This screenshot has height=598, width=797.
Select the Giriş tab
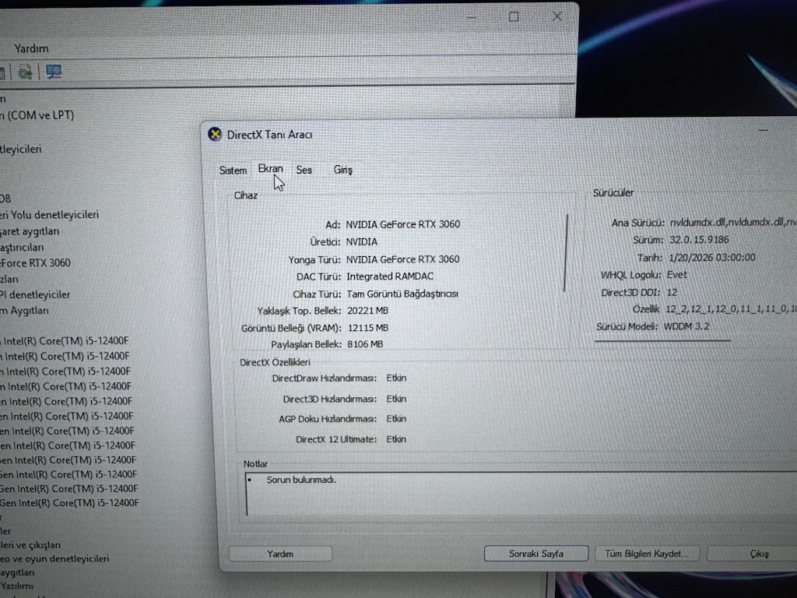[x=342, y=170]
